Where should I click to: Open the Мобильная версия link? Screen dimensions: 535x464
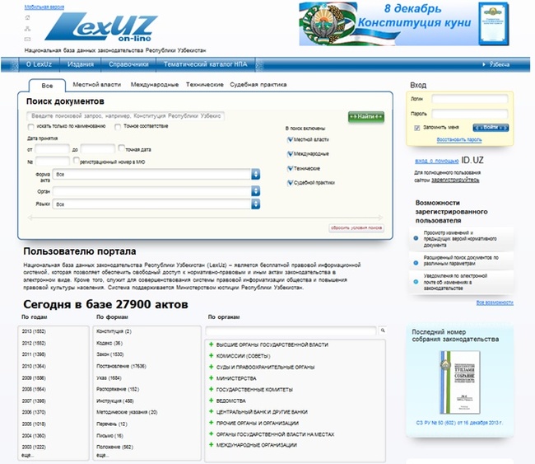pyautogui.click(x=44, y=7)
